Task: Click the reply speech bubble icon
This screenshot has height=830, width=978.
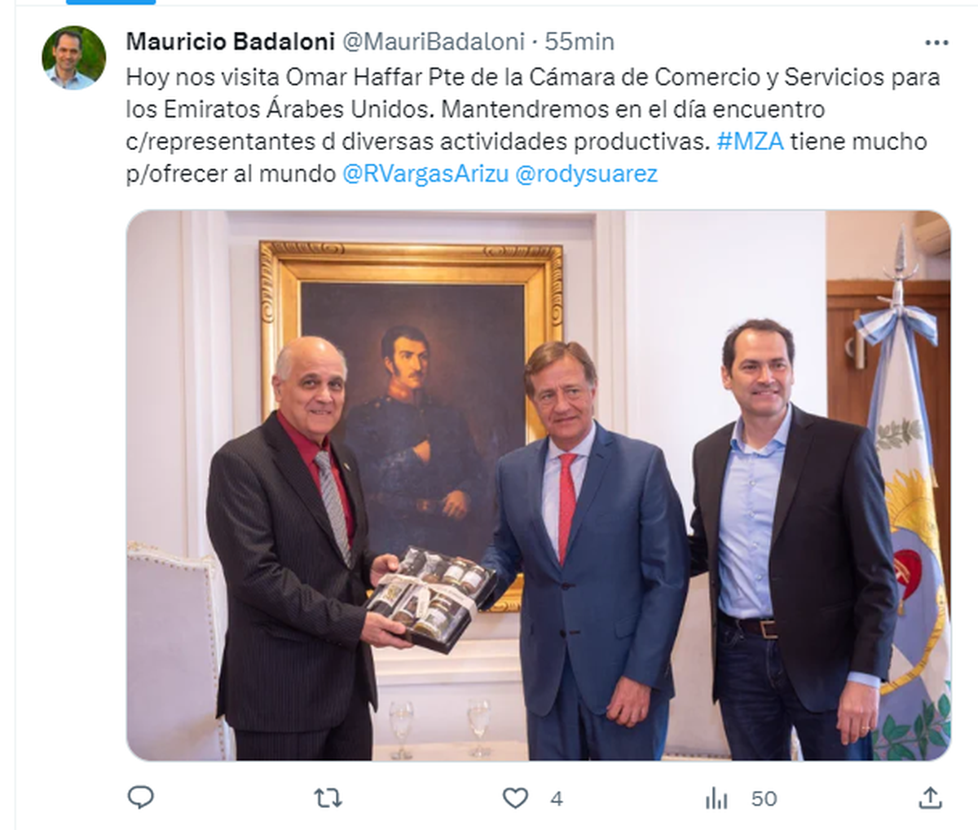Action: (141, 797)
